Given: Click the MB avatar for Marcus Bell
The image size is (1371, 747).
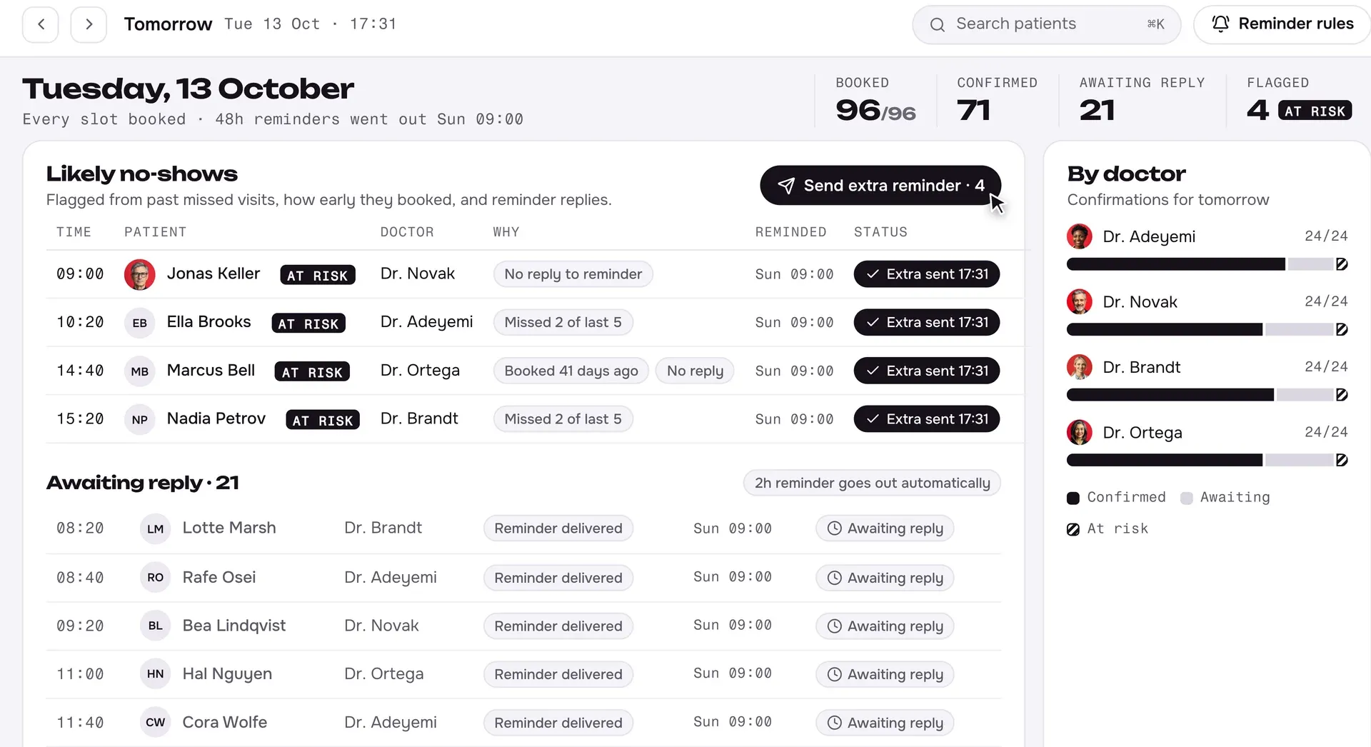Looking at the screenshot, I should pos(140,371).
